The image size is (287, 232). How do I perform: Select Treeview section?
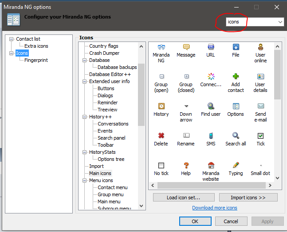point(107,110)
